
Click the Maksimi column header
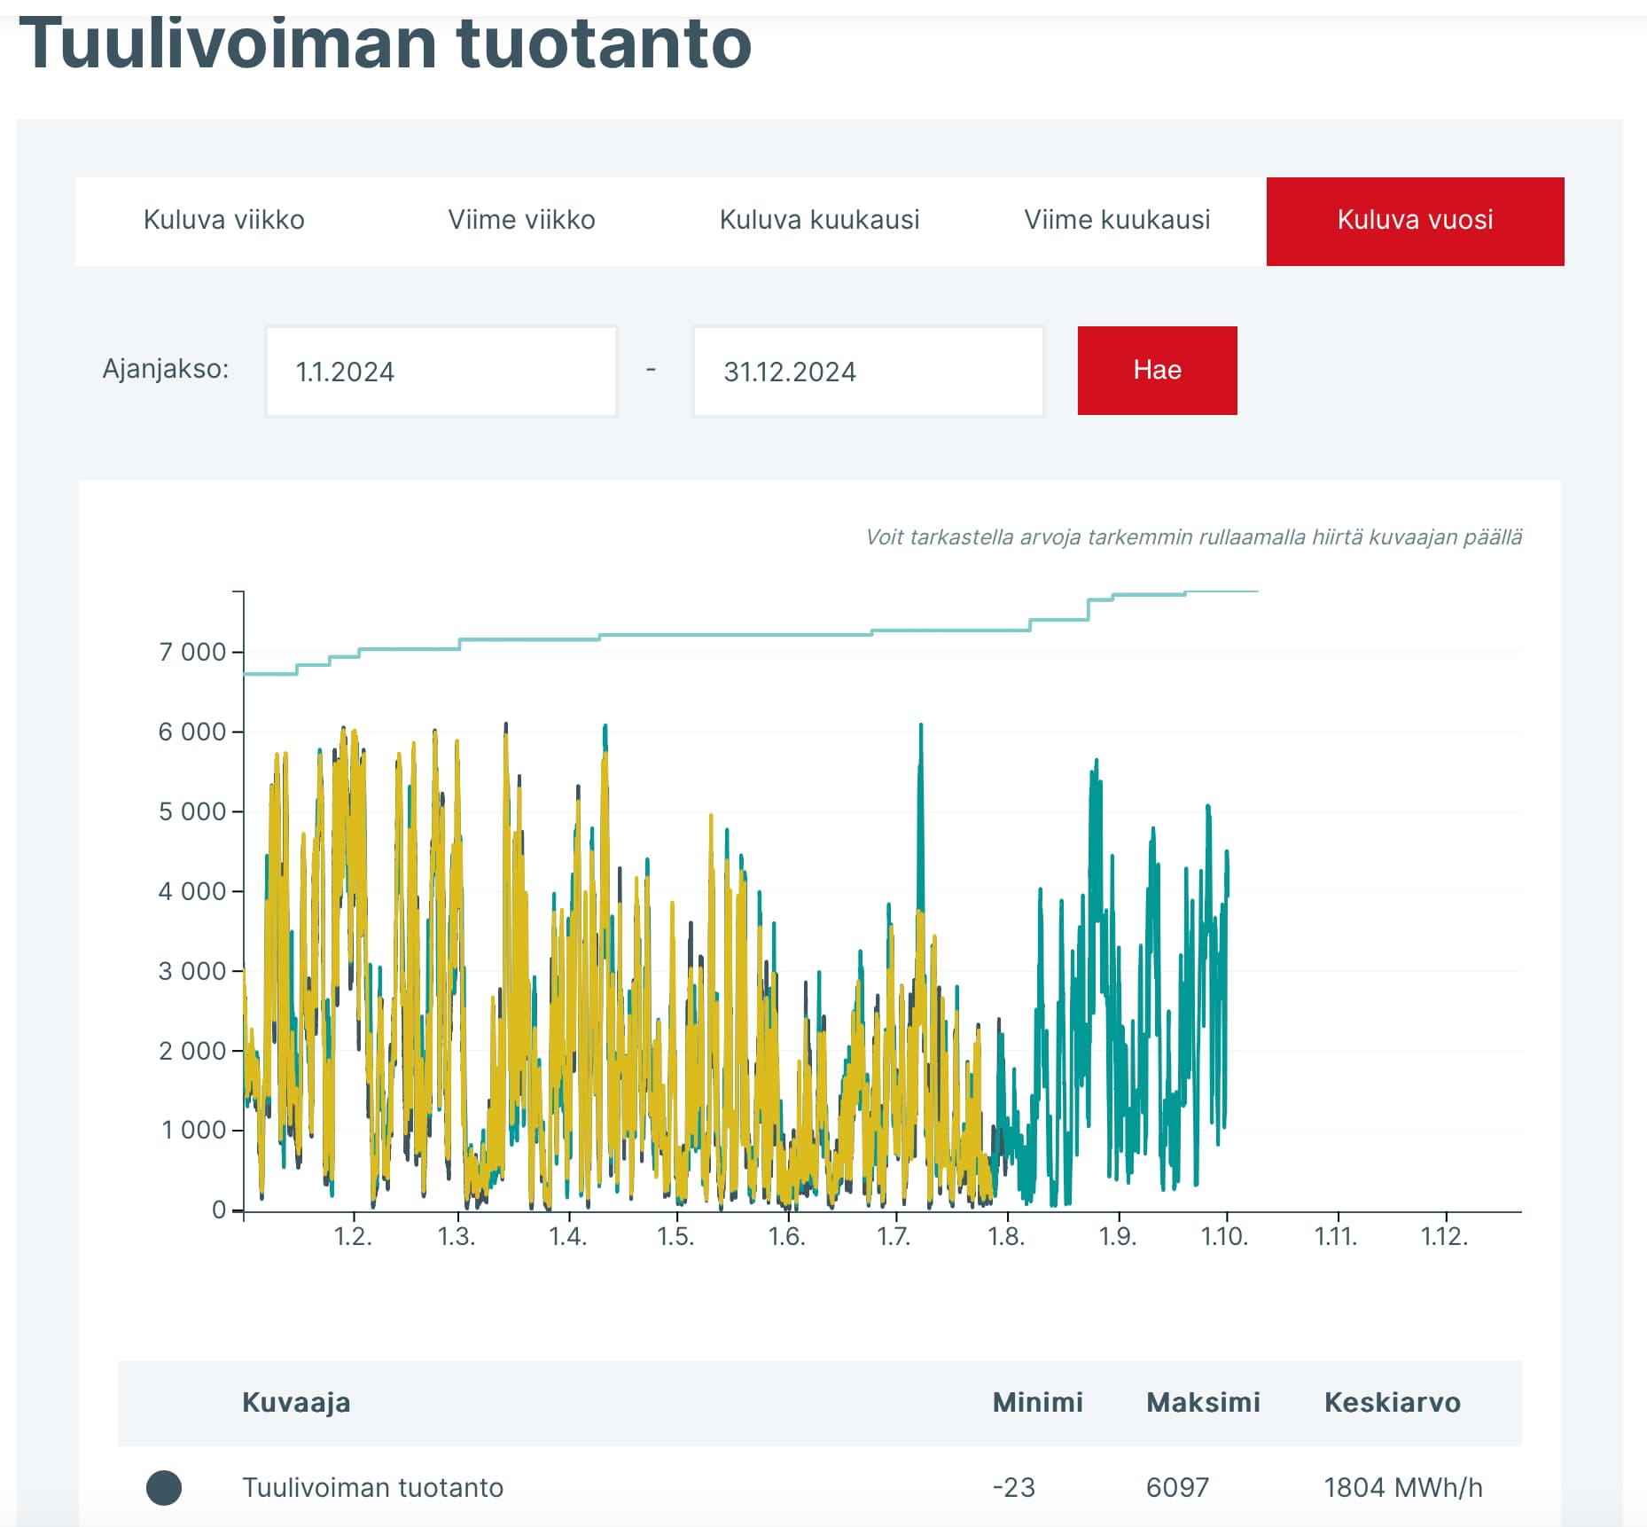pyautogui.click(x=1203, y=1402)
